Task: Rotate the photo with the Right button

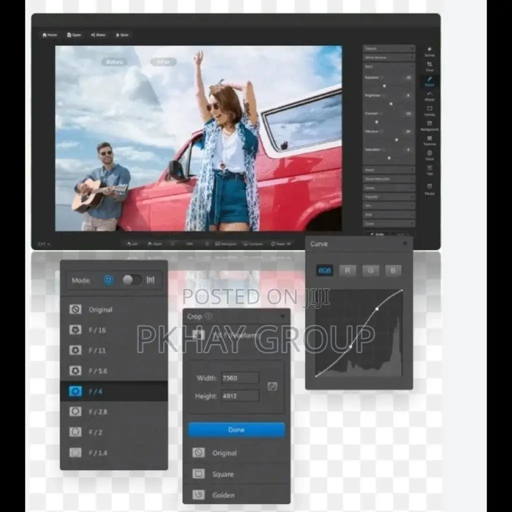Action: tap(154, 244)
